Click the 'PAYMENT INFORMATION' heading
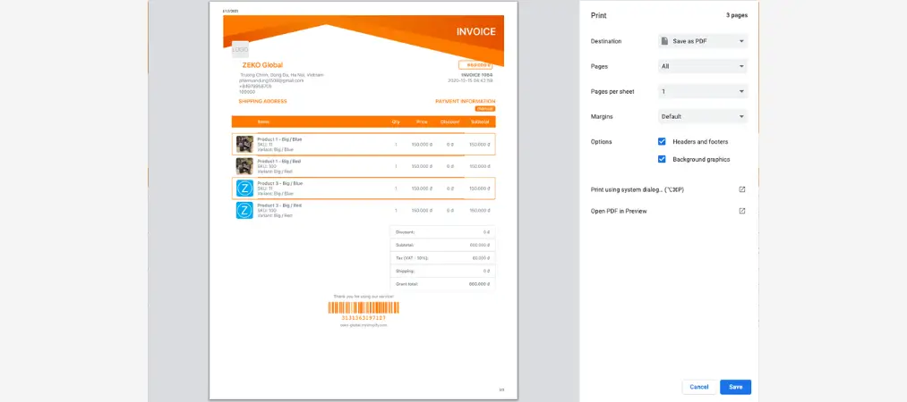The image size is (907, 402). coord(465,102)
